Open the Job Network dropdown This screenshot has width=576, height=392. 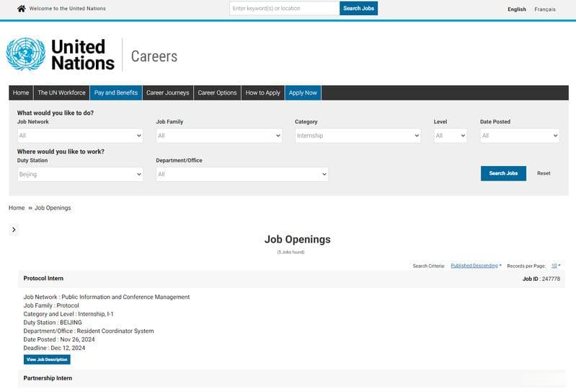80,136
